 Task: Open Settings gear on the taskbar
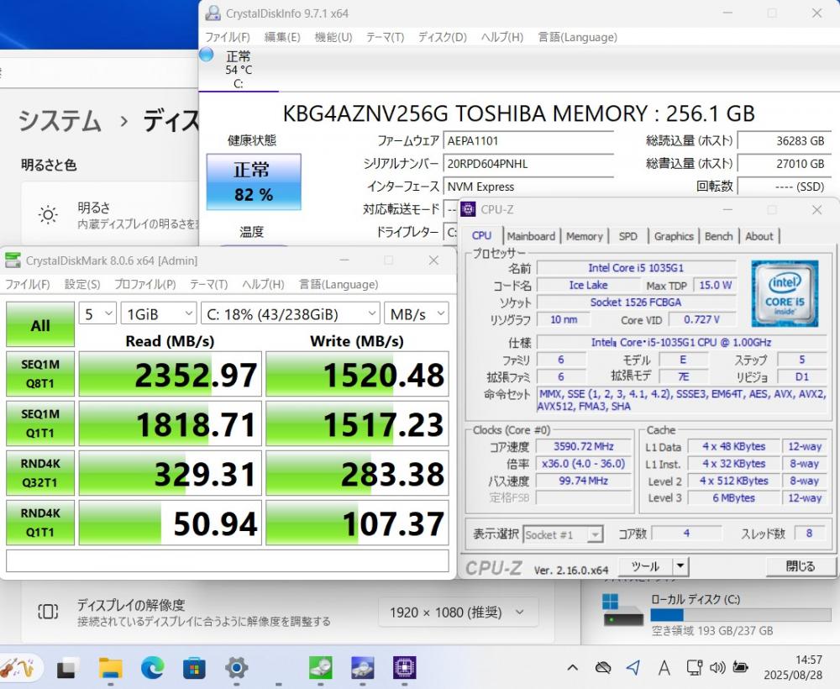click(x=236, y=667)
